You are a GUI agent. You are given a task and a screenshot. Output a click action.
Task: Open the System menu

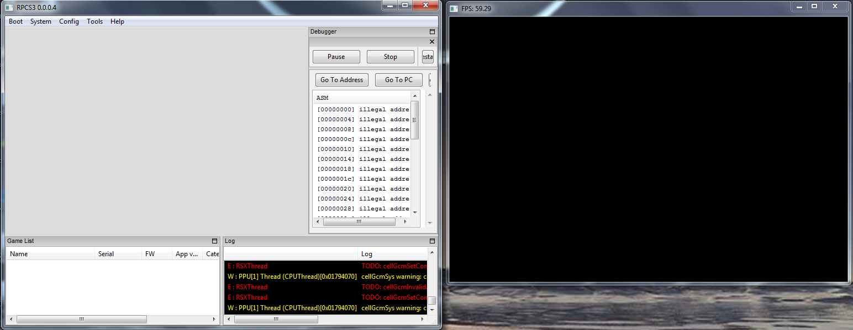41,21
